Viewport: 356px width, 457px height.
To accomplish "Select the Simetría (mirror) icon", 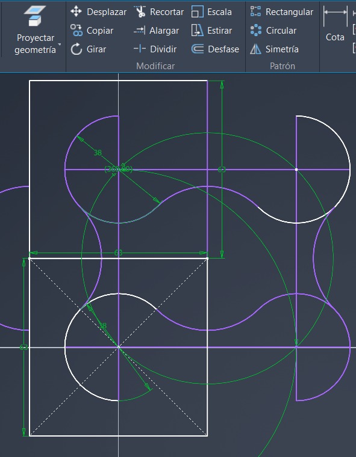I will tap(255, 49).
